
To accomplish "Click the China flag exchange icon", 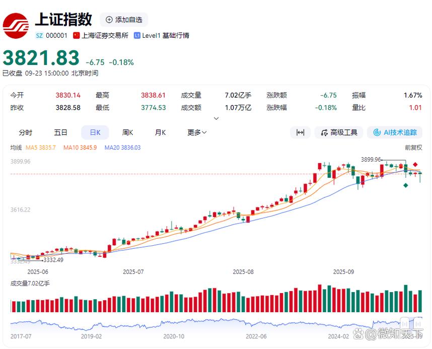I will pos(77,36).
